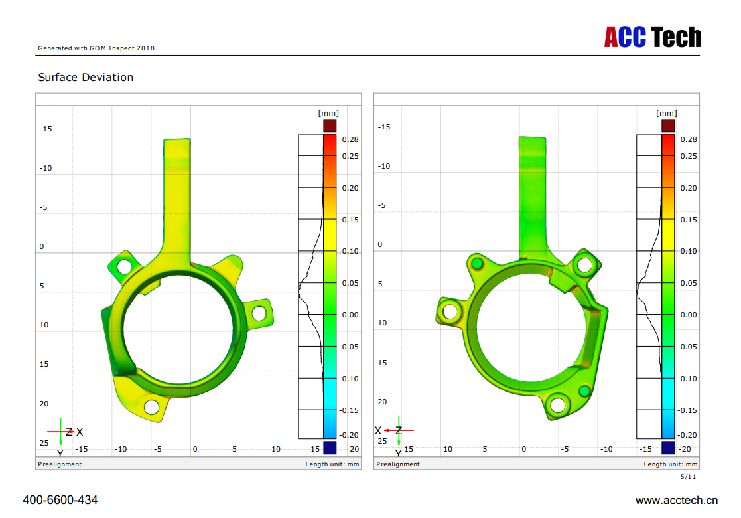Click the 5/11 page number indicator
The image size is (741, 518).
(x=689, y=477)
